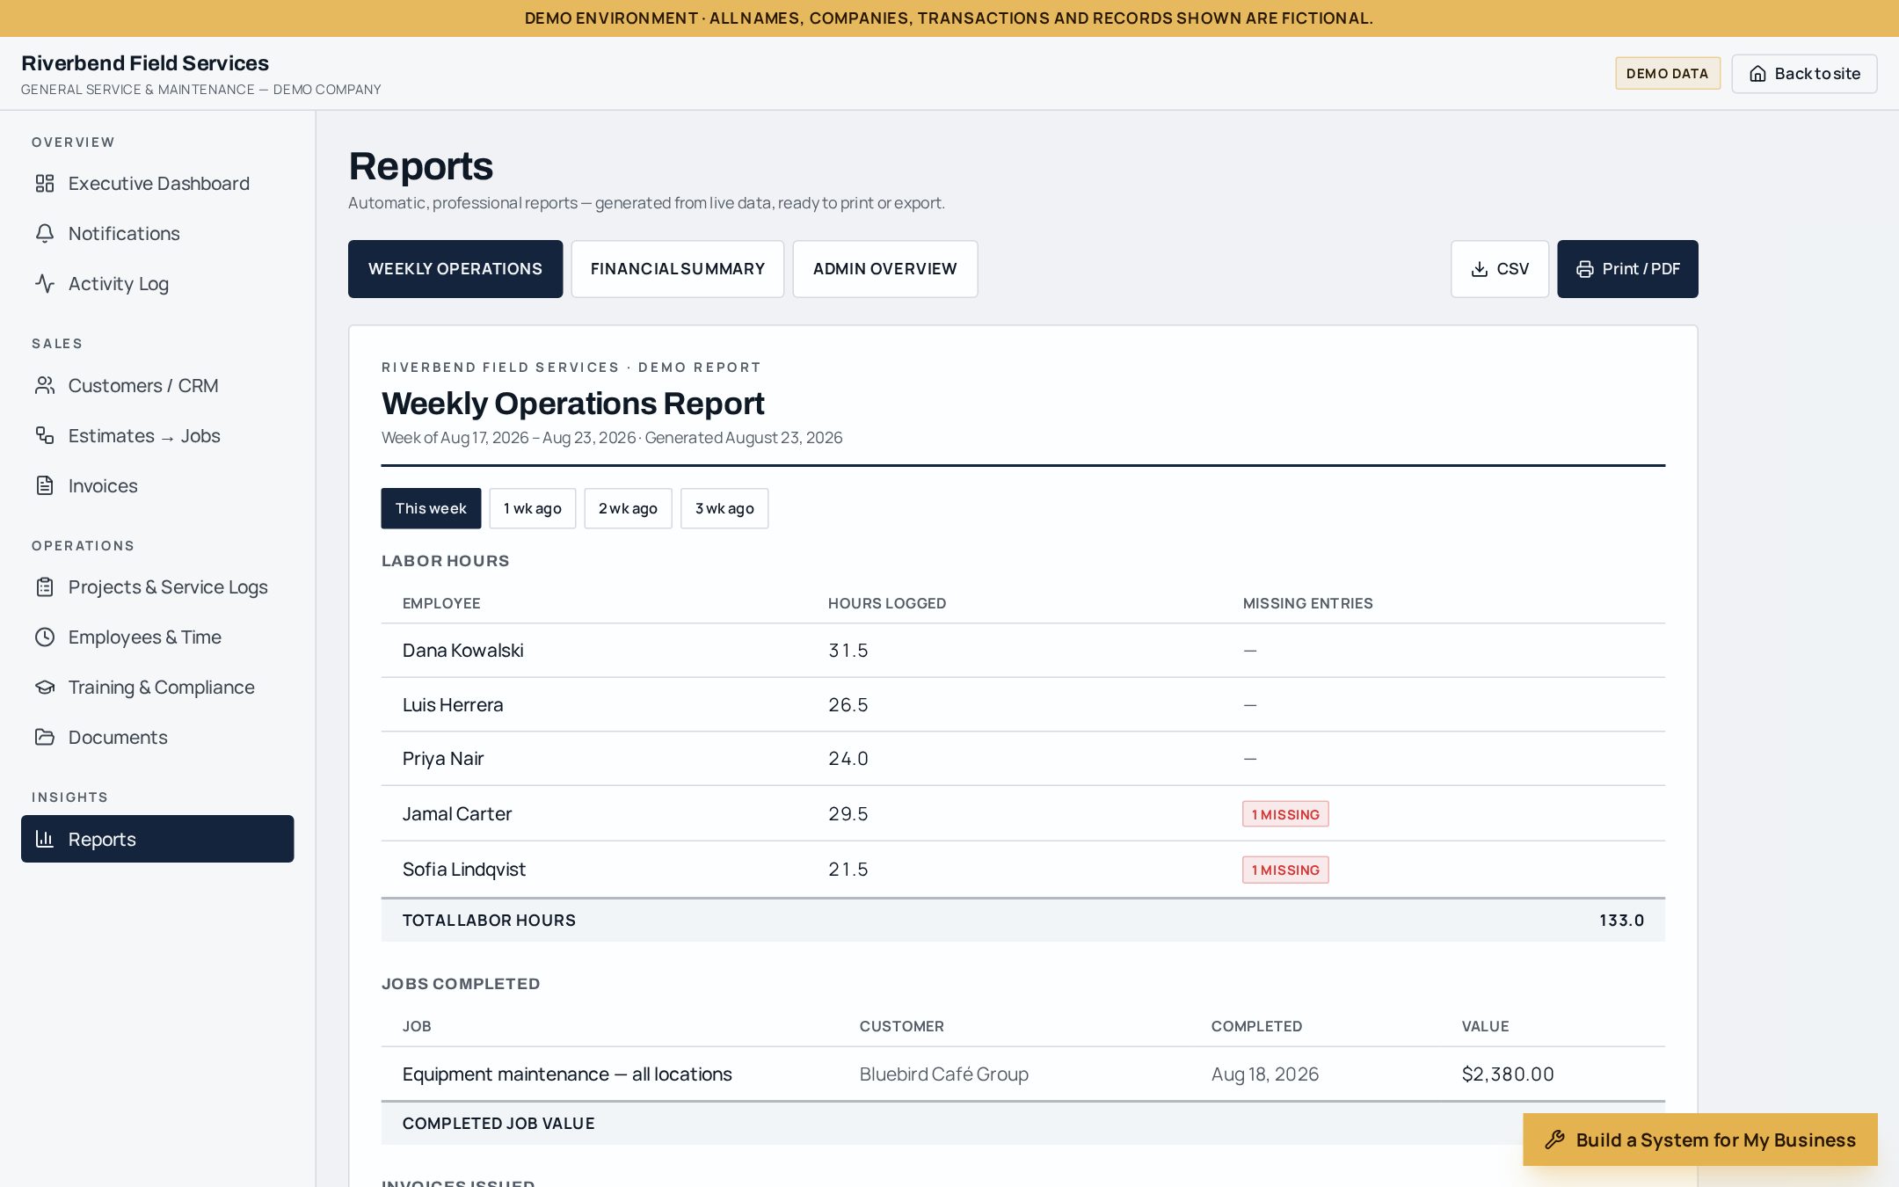
Task: Click Sofia Lindqvist's 1 MISSING badge
Action: [1285, 870]
